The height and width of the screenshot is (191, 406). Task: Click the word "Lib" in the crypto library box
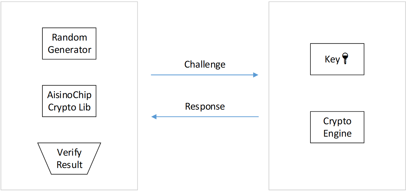click(x=85, y=107)
